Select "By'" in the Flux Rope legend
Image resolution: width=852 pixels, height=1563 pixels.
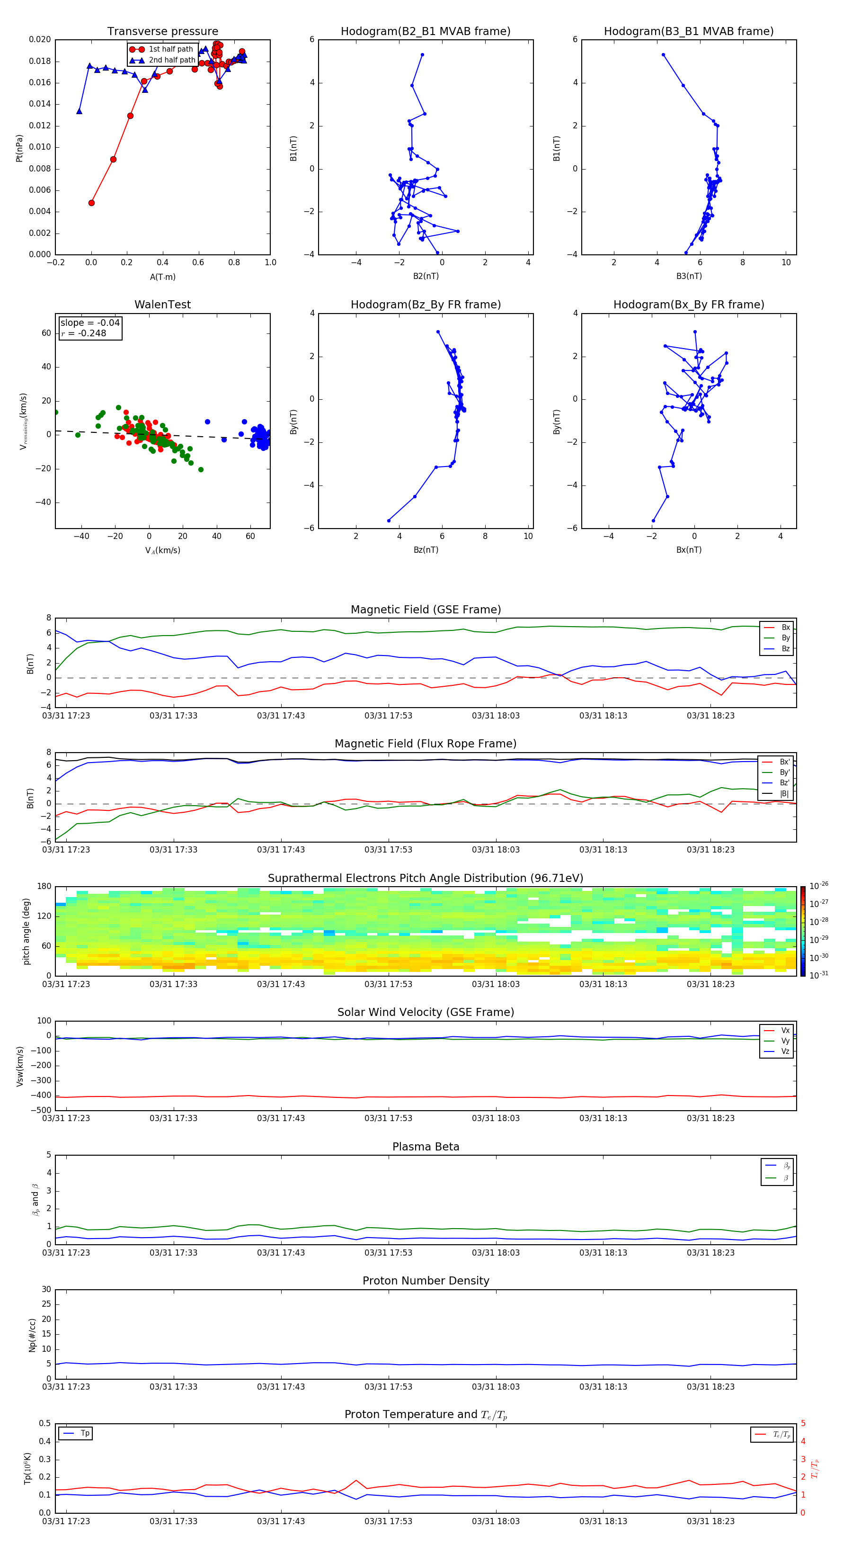(776, 773)
